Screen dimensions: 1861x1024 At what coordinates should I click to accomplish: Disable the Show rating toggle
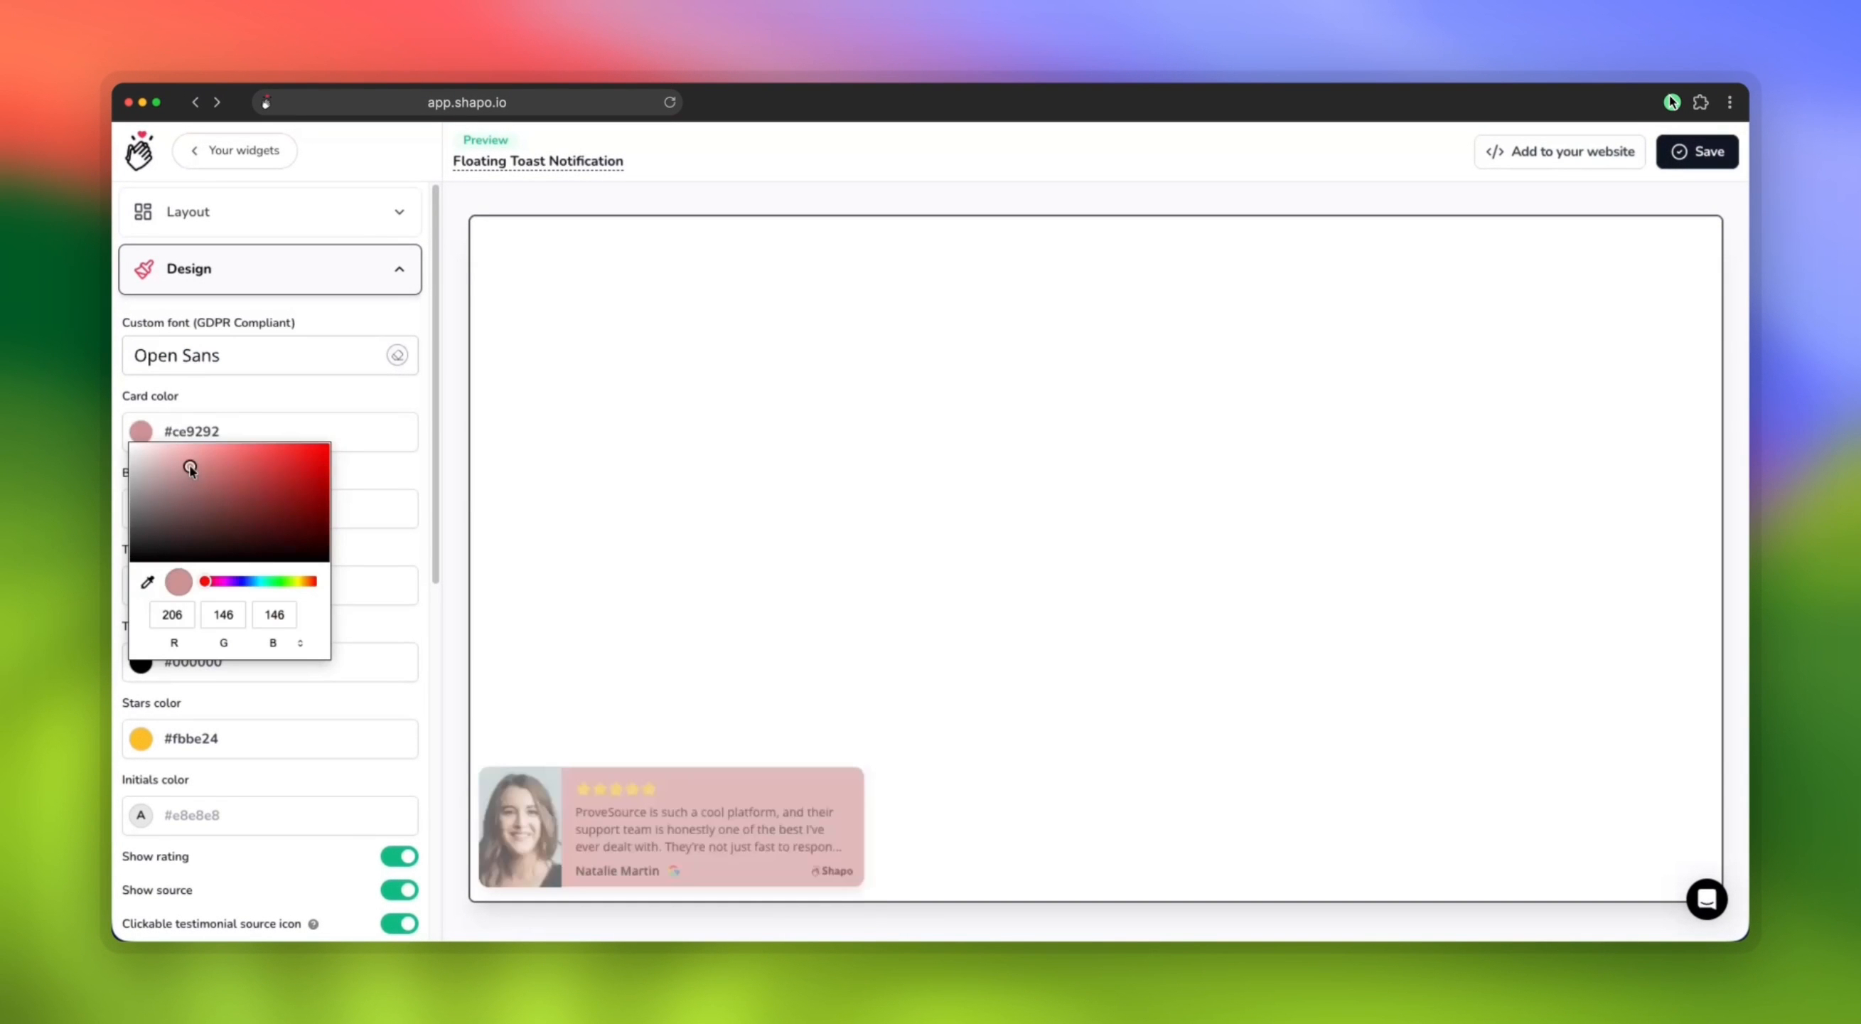tap(399, 856)
